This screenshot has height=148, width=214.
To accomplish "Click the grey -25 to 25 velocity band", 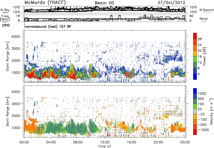I will pos(195,112).
